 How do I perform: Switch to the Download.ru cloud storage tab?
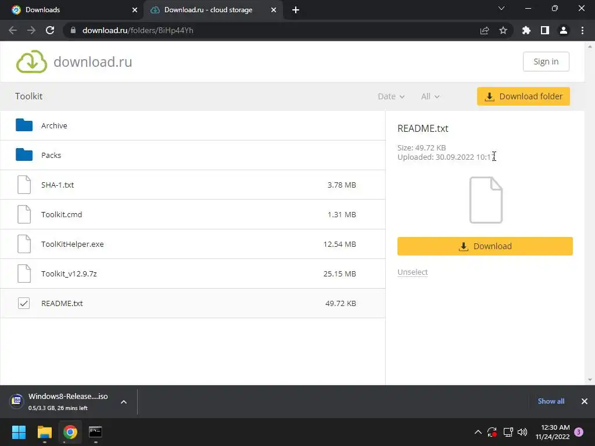pyautogui.click(x=213, y=10)
